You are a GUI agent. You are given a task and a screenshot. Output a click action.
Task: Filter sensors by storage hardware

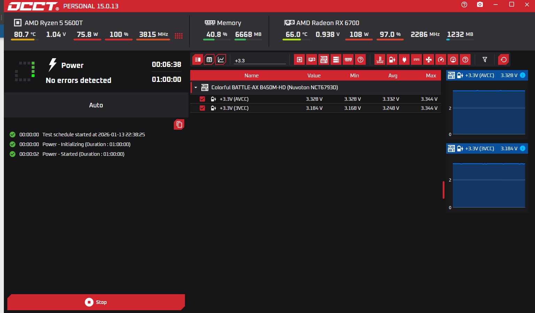click(x=336, y=60)
